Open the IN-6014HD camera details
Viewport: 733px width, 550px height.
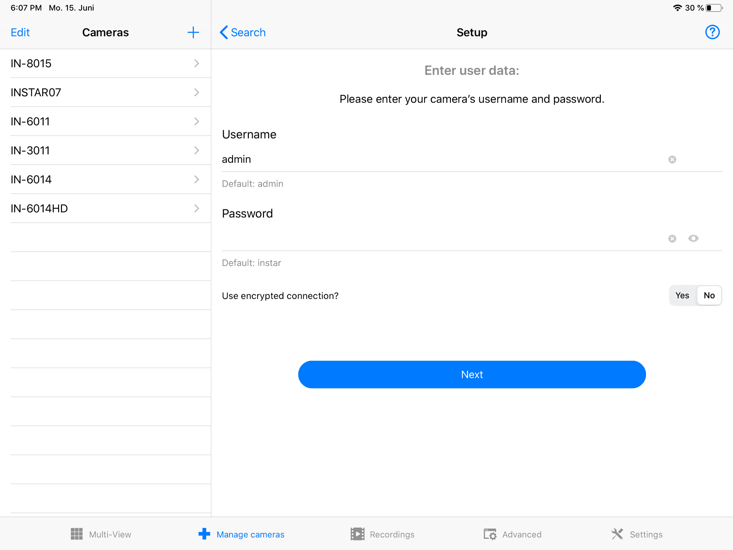coord(105,208)
